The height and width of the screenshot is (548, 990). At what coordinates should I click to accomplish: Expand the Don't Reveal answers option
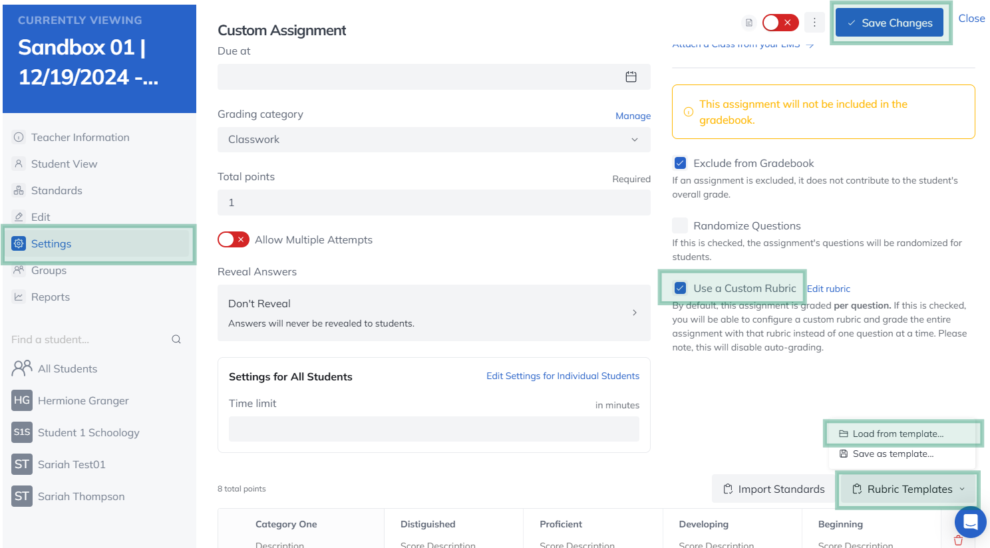434,313
